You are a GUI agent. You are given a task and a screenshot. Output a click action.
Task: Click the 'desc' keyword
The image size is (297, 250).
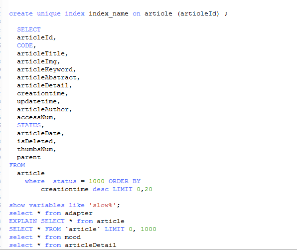[x=101, y=189]
